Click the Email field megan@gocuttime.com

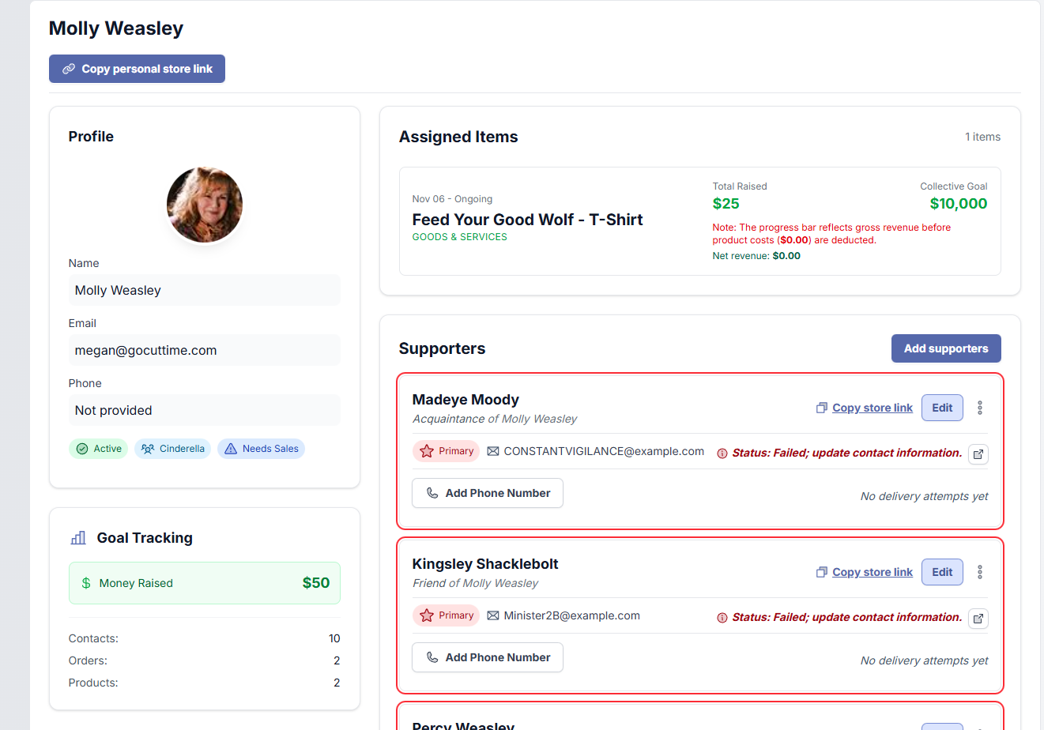tap(205, 350)
